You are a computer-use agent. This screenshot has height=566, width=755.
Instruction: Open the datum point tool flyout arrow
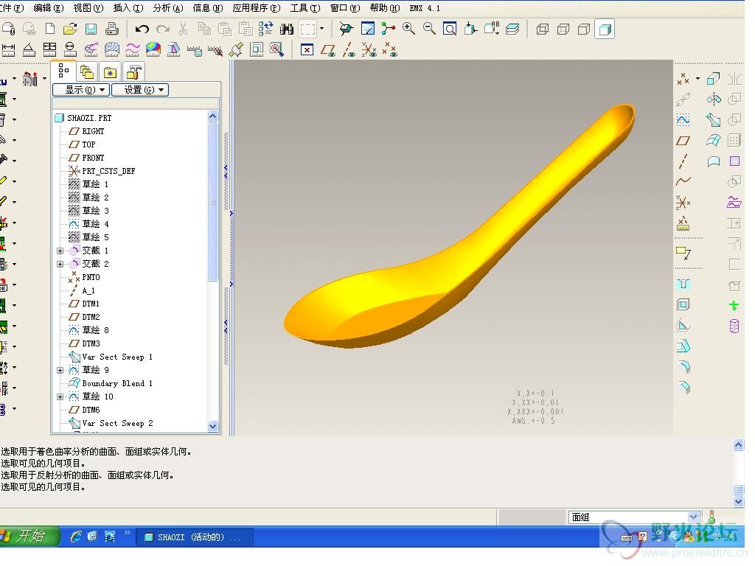click(697, 78)
